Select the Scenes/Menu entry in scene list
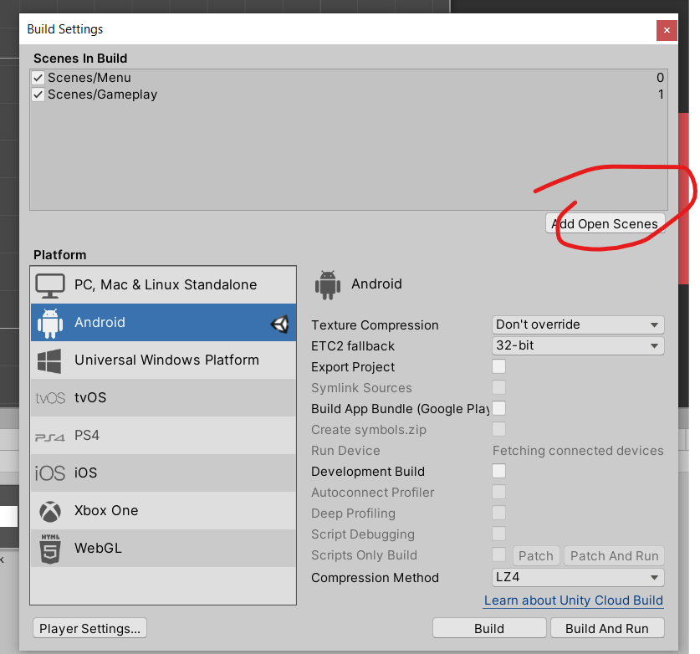The height and width of the screenshot is (654, 700). 349,78
